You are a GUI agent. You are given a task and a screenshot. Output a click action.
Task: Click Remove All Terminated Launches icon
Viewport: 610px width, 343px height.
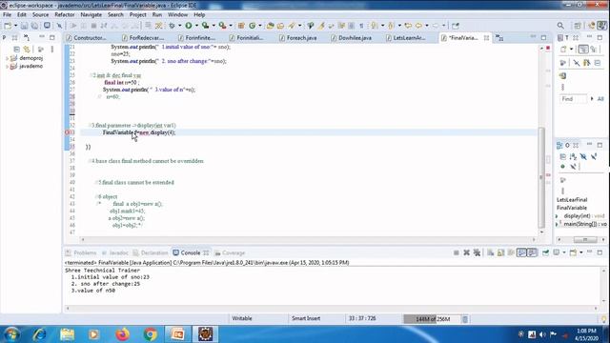[x=477, y=252]
